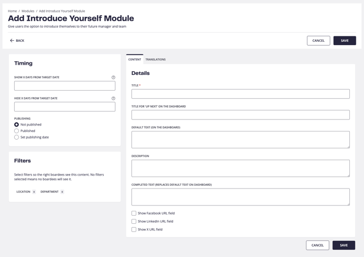364x257 pixels.
Task: Choose Set publishing date option
Action: pos(16,137)
